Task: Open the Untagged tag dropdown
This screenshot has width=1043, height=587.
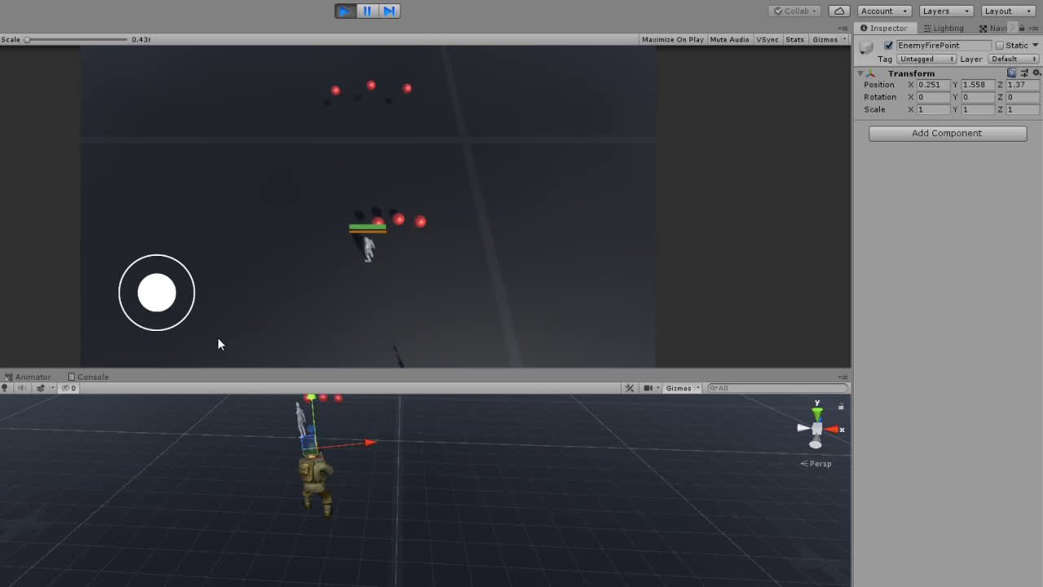Action: click(926, 59)
